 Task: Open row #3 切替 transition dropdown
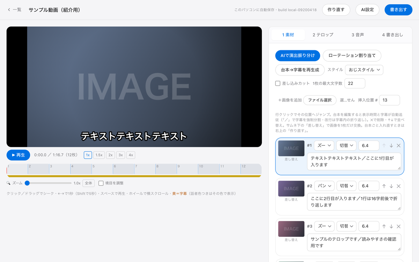[346, 226]
